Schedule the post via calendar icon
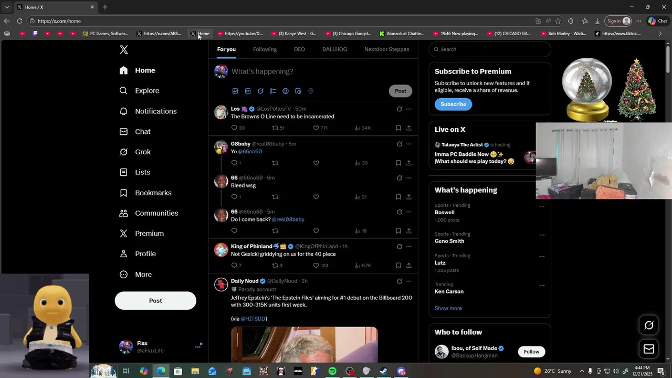This screenshot has width=672, height=378. [298, 91]
